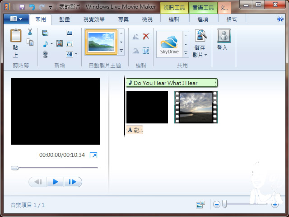Click the 音樂工具 Music Tools contextual tab
Image resolution: width=289 pixels, height=217 pixels.
click(x=203, y=8)
